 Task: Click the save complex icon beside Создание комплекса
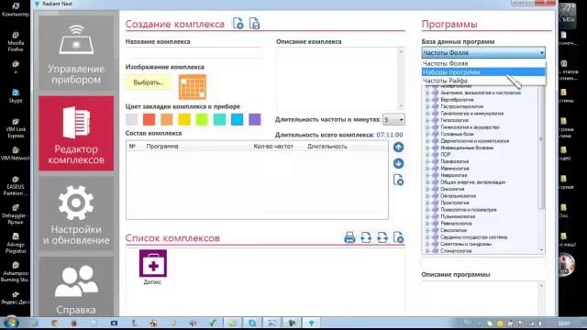coord(254,24)
